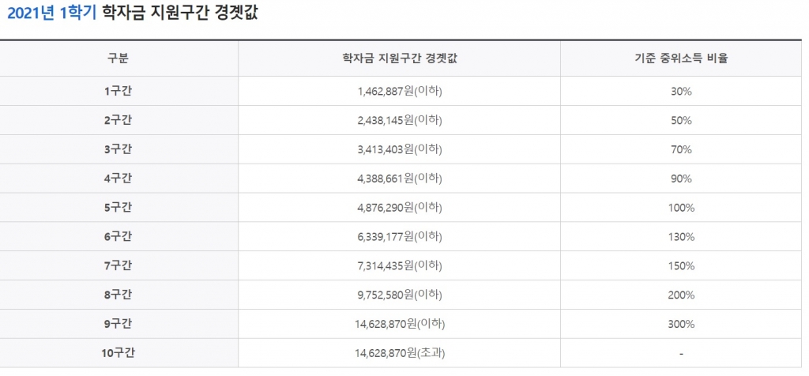809x376 pixels.
Task: Click the 14,628,870원(이하) value cell
Action: click(400, 324)
